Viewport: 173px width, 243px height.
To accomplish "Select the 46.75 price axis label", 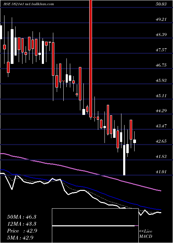I will point(161,65).
